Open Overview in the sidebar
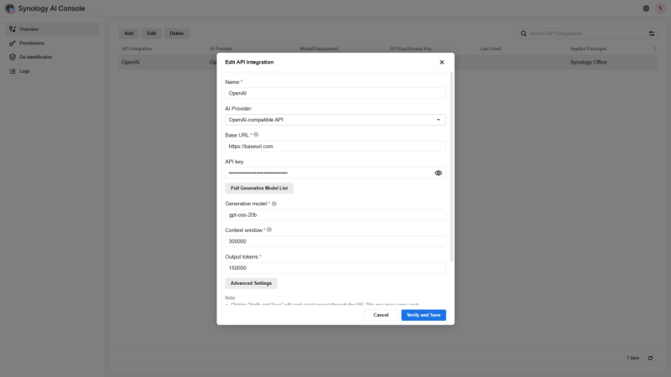Image resolution: width=671 pixels, height=377 pixels. pyautogui.click(x=52, y=29)
